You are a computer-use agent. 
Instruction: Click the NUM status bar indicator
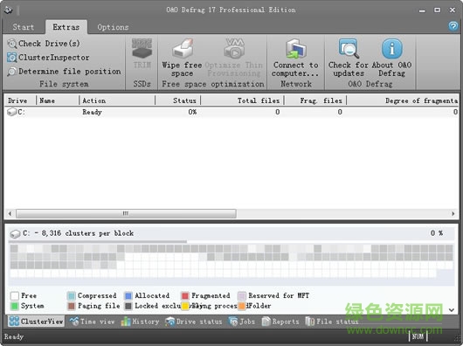tap(418, 336)
